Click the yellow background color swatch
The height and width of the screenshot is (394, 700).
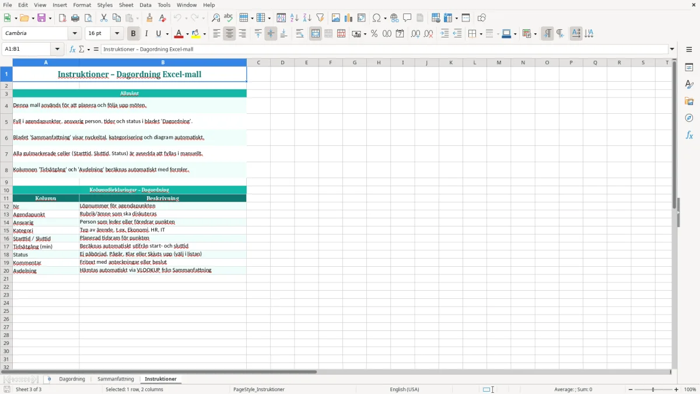coord(197,34)
